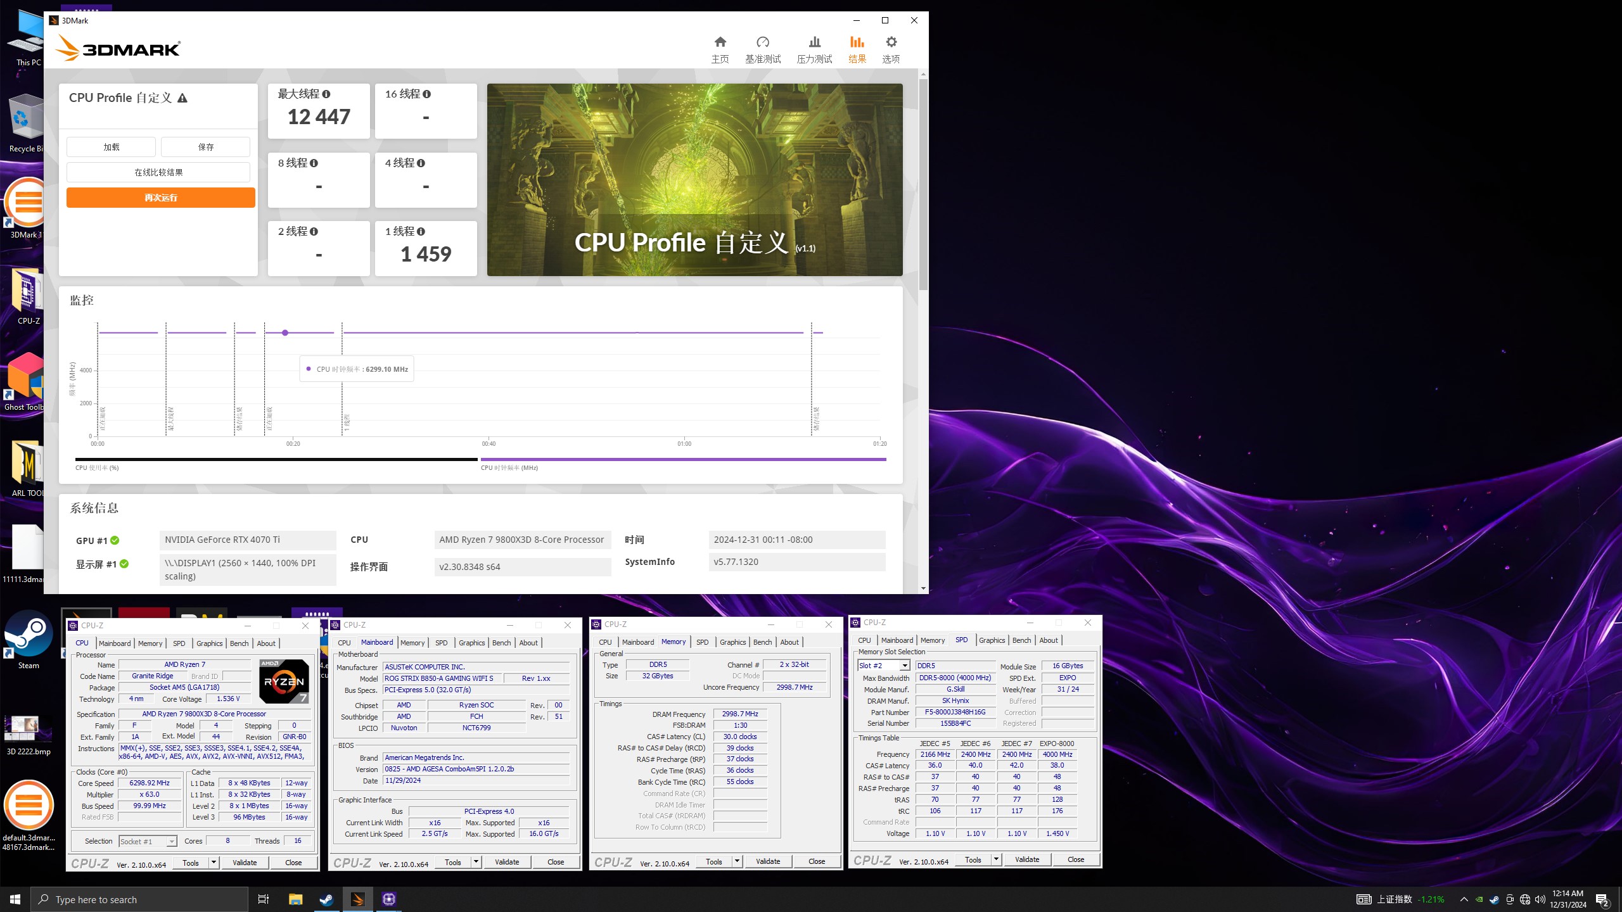Click 在线比较结果 compare online button
The image size is (1622, 912).
pyautogui.click(x=158, y=172)
